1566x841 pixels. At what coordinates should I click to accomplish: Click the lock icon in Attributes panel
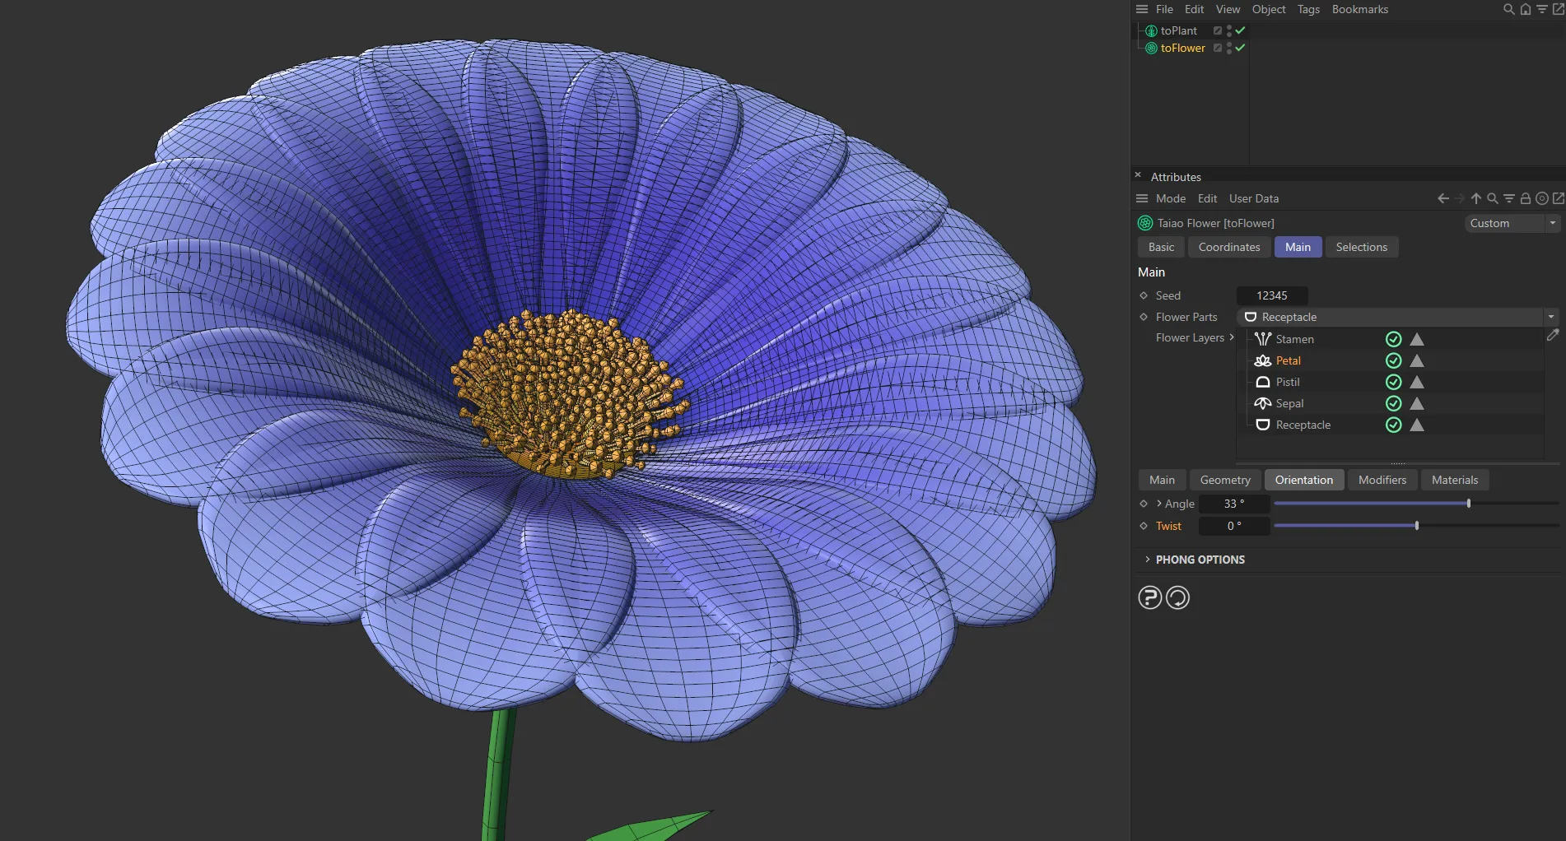pos(1526,198)
